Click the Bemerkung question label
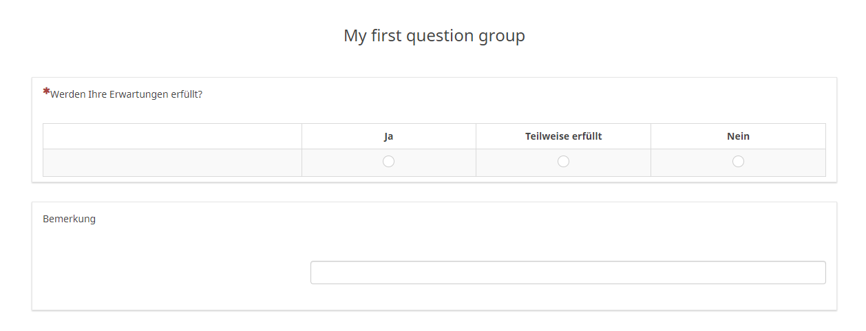Screen dimensions: 866x331 pos(69,219)
